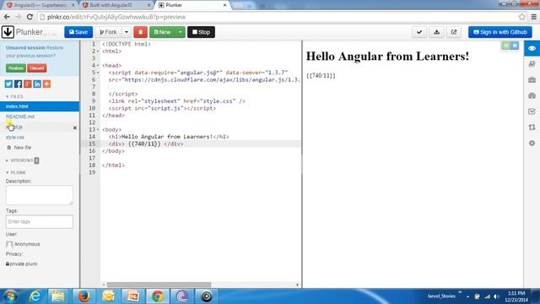Open the settings gear in right sidebar
This screenshot has width=540, height=304.
[532, 143]
